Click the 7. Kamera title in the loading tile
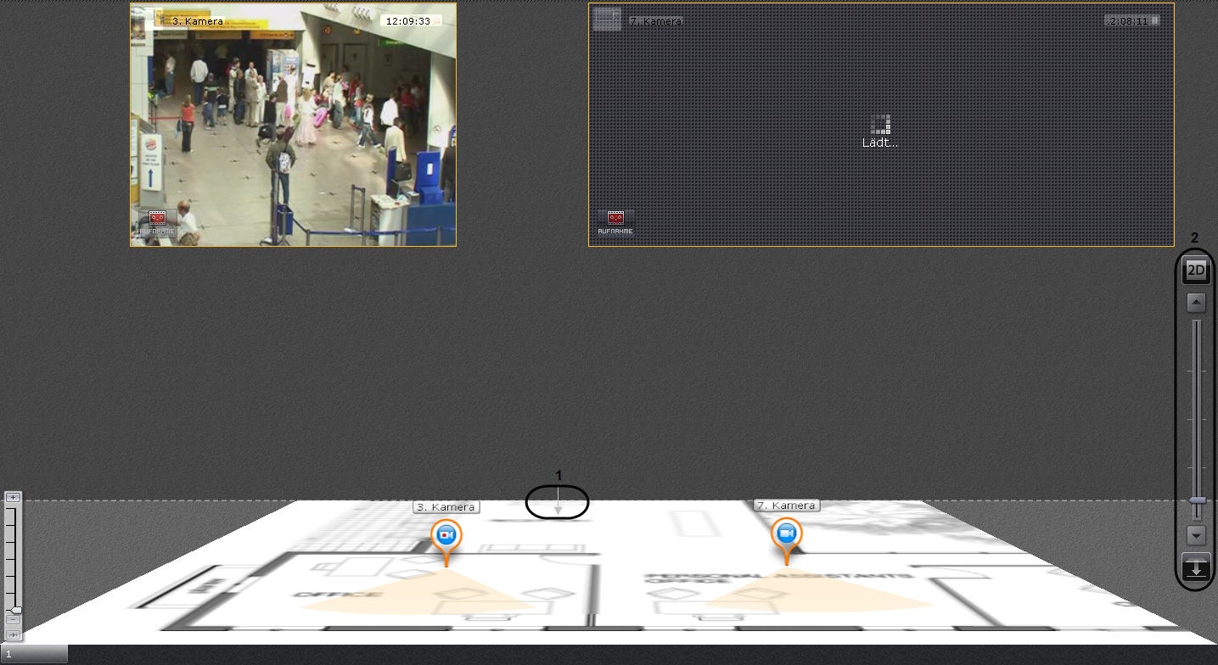This screenshot has width=1218, height=665. pyautogui.click(x=655, y=21)
